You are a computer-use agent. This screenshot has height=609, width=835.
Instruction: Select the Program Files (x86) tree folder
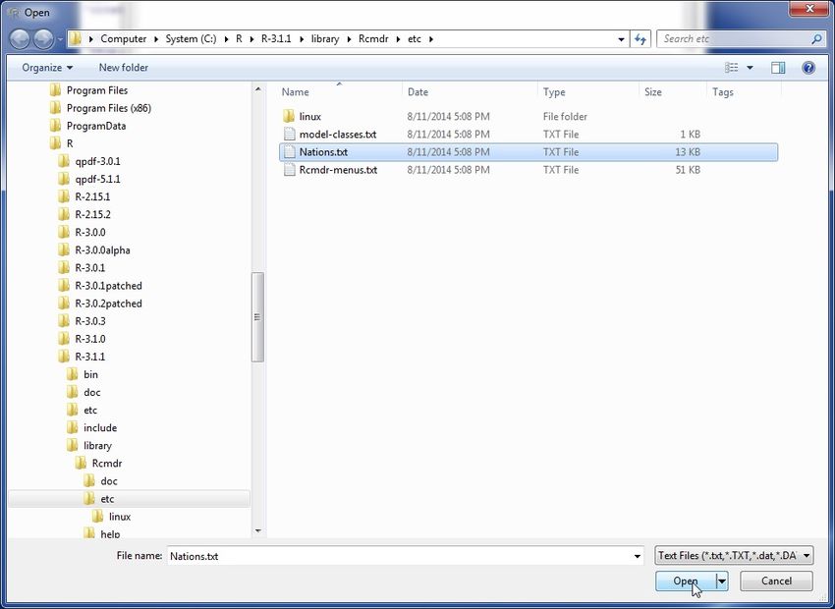109,108
